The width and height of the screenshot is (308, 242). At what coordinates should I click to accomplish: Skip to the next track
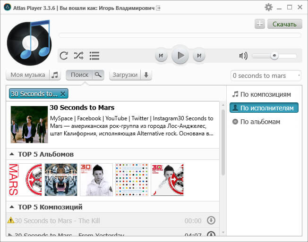pyautogui.click(x=199, y=56)
